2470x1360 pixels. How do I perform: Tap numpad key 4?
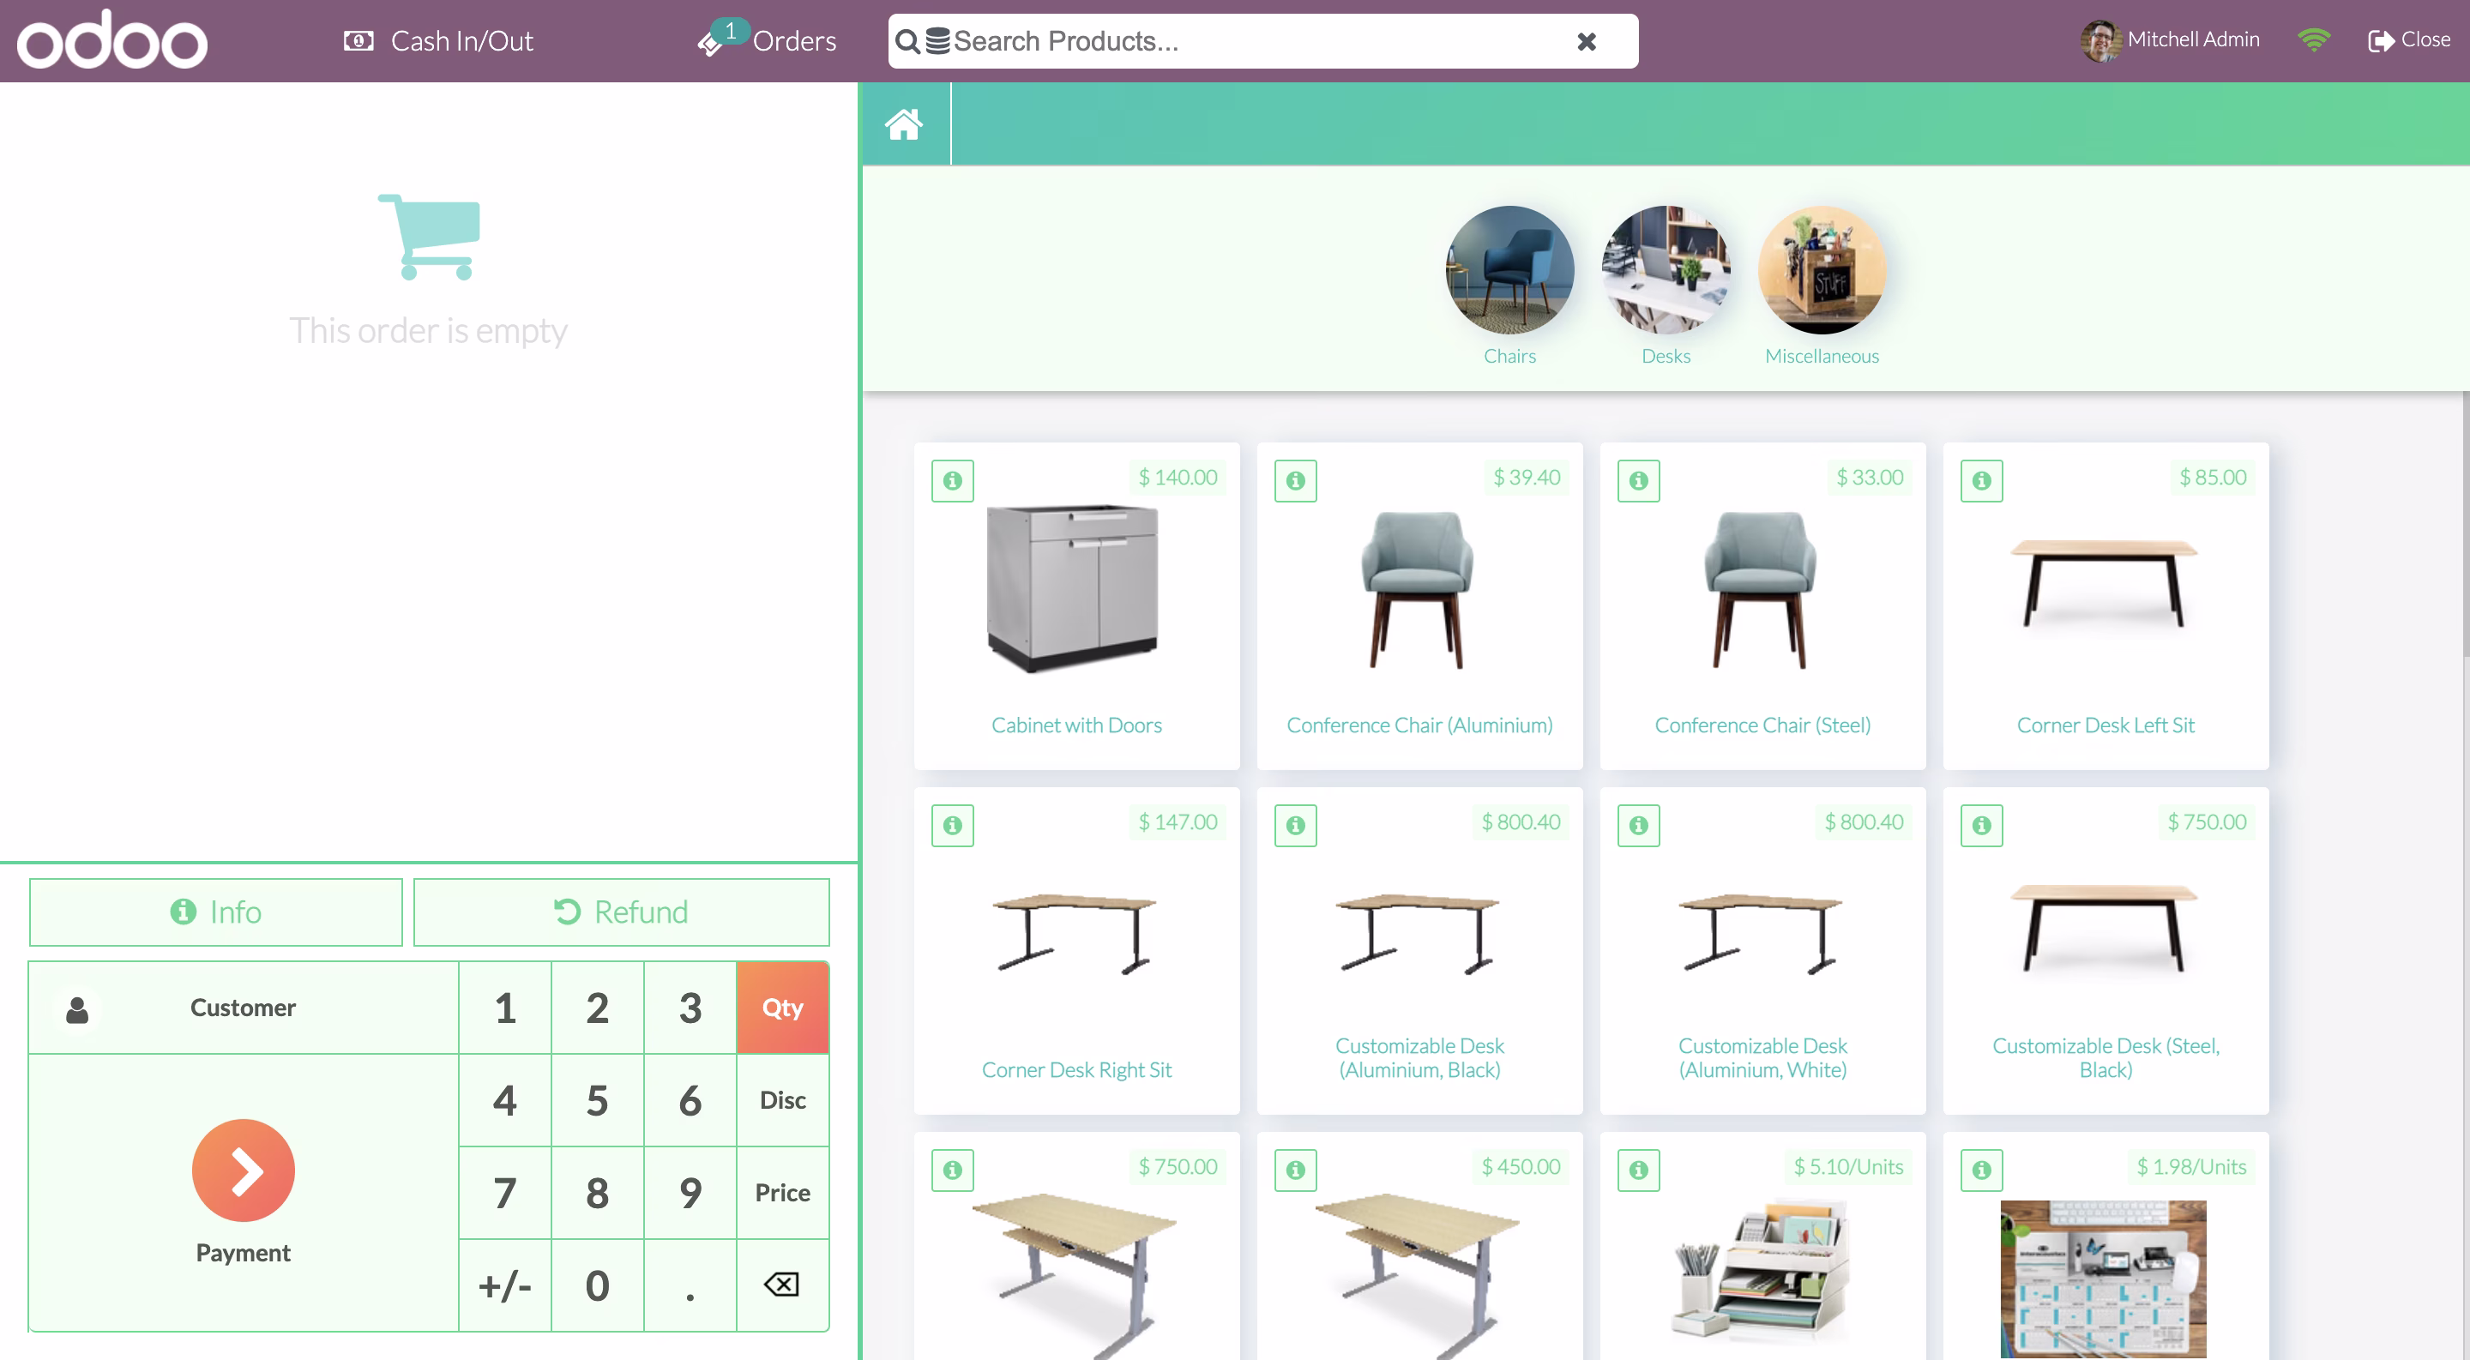click(505, 1100)
